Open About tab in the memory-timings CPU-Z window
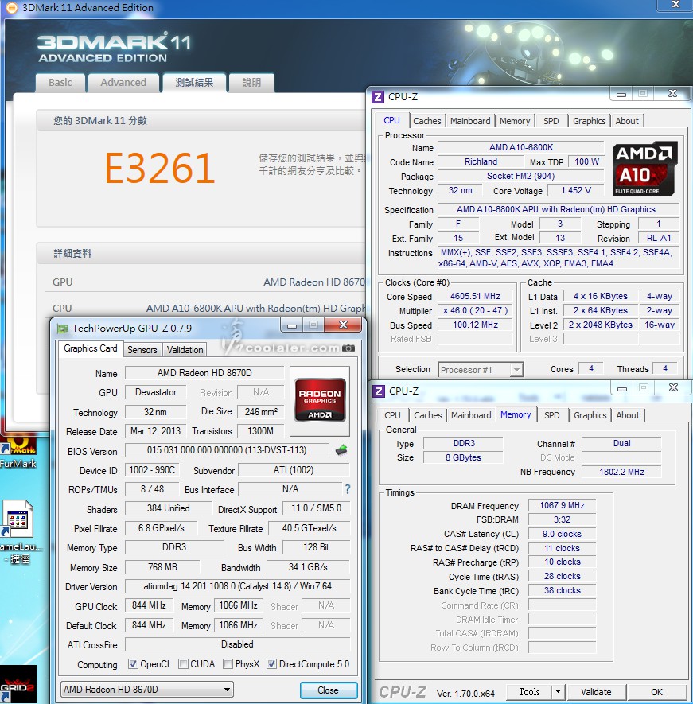Viewport: 693px width, 704px height. [628, 415]
